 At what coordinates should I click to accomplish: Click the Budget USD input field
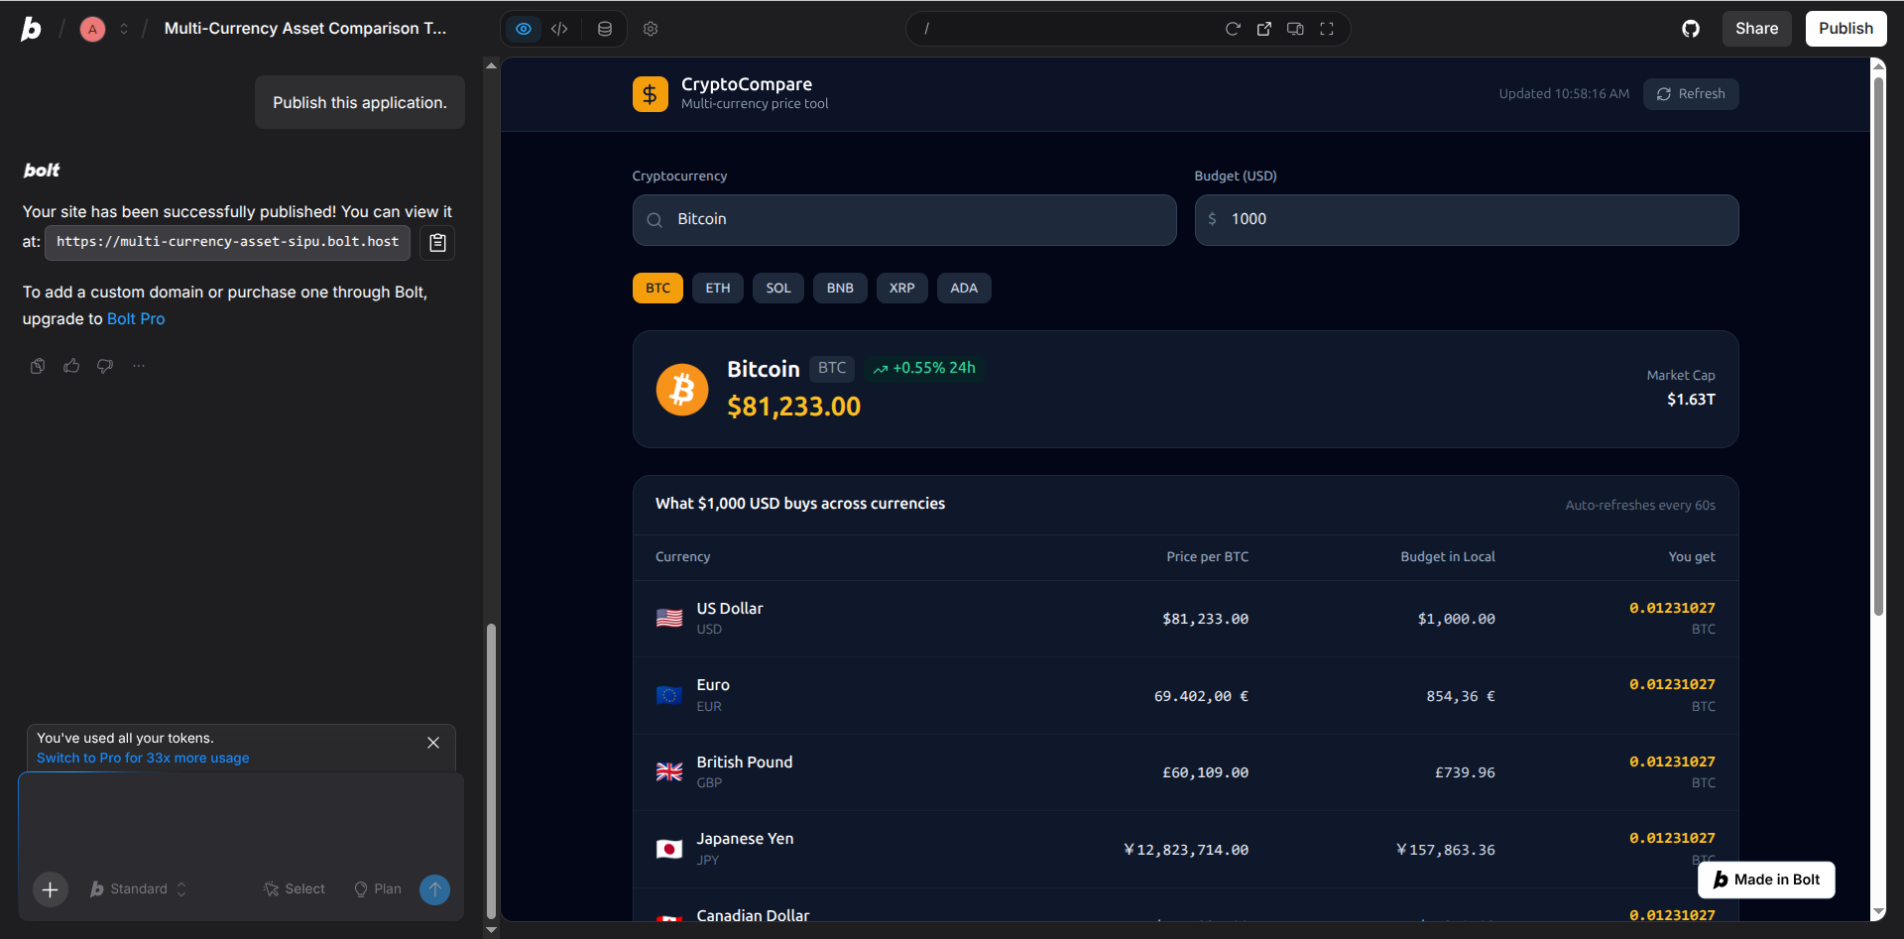pos(1467,219)
